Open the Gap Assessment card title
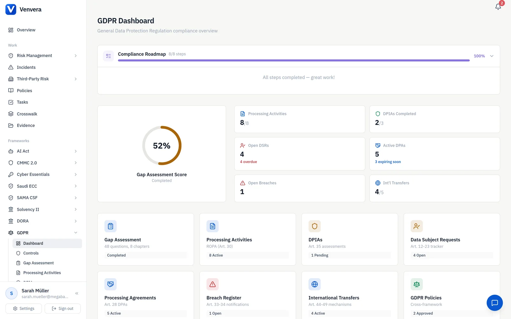The image size is (511, 319). [123, 240]
